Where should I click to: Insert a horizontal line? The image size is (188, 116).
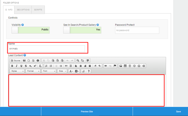pos(130,66)
